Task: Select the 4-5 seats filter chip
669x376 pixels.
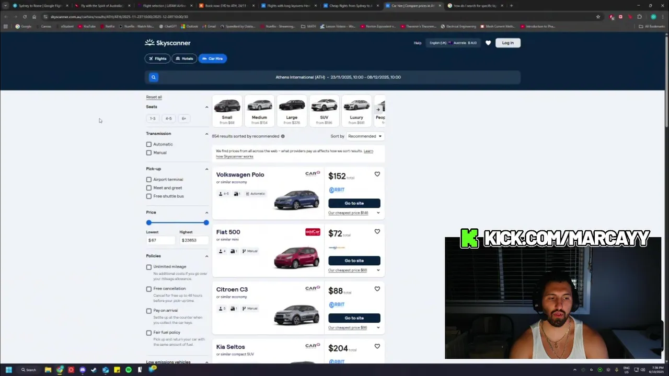Action: pos(168,119)
